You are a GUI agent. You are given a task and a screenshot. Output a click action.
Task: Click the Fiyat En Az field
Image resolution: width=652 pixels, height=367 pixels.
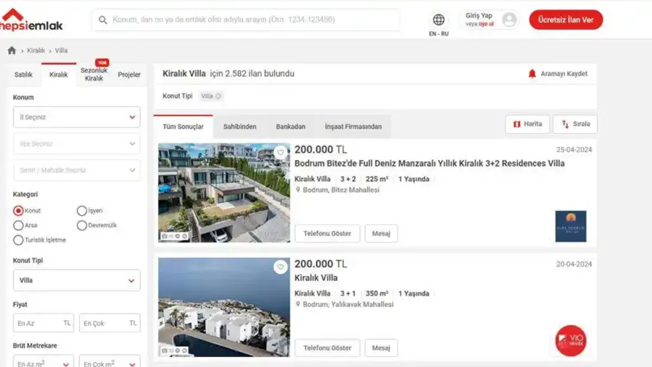[x=43, y=323]
